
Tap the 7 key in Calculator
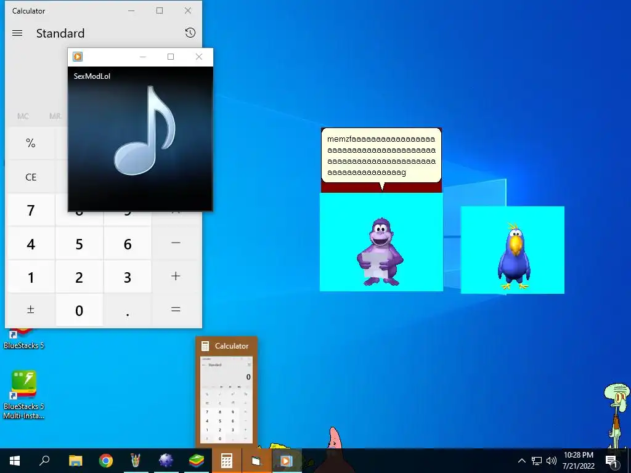click(x=31, y=210)
